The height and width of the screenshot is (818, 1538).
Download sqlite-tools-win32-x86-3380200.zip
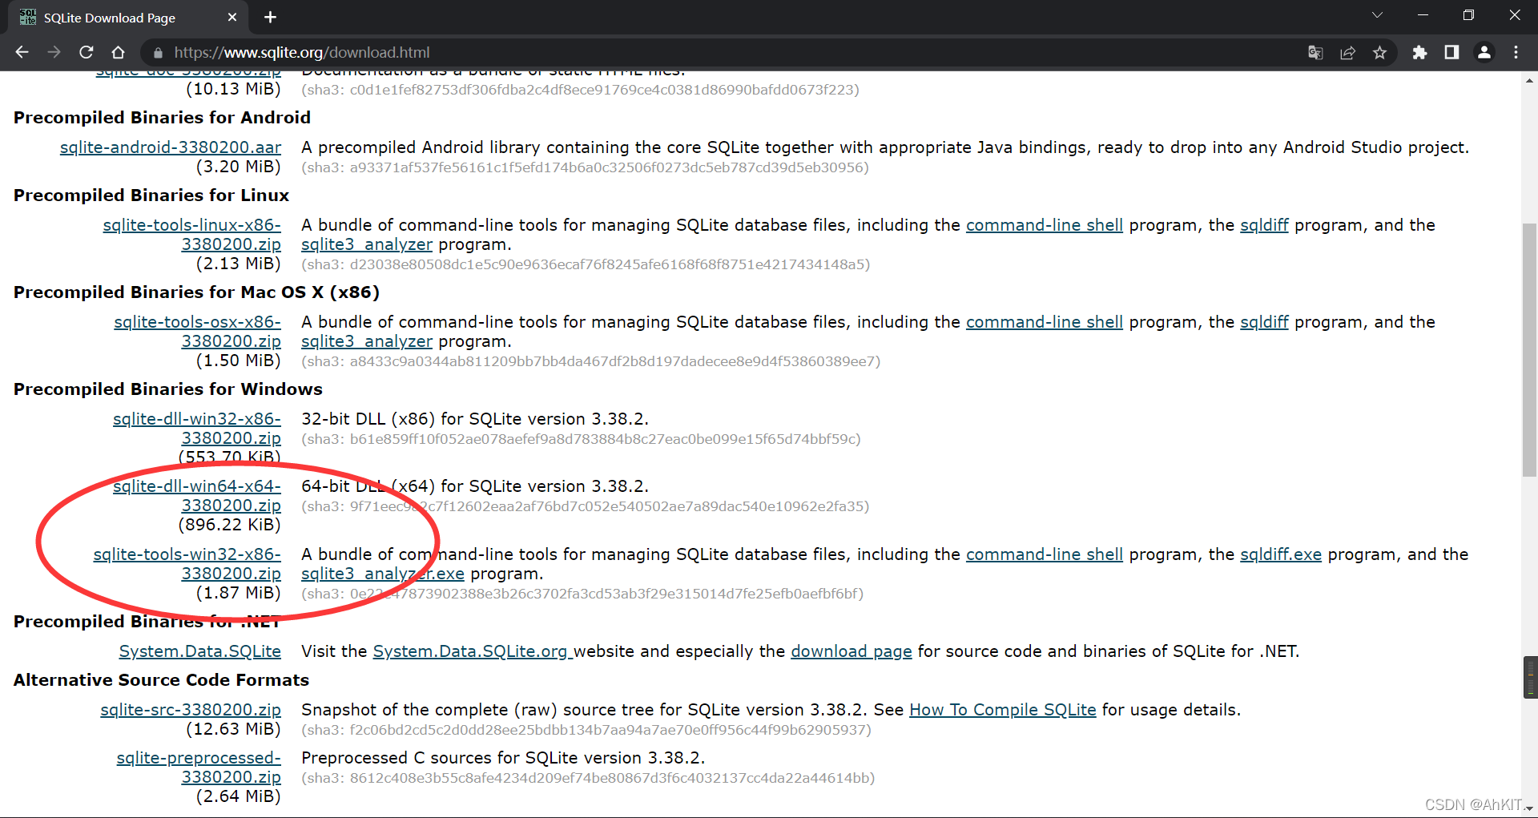click(x=187, y=564)
